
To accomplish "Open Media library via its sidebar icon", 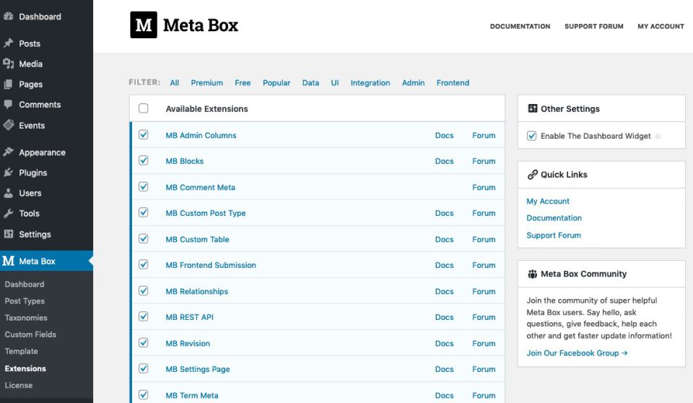I will [9, 64].
